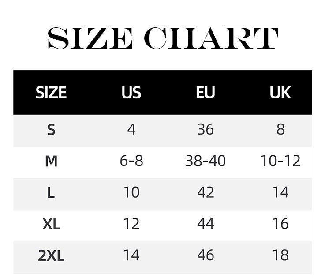The height and width of the screenshot is (278, 325).
Task: Select the US column header
Action: (131, 93)
